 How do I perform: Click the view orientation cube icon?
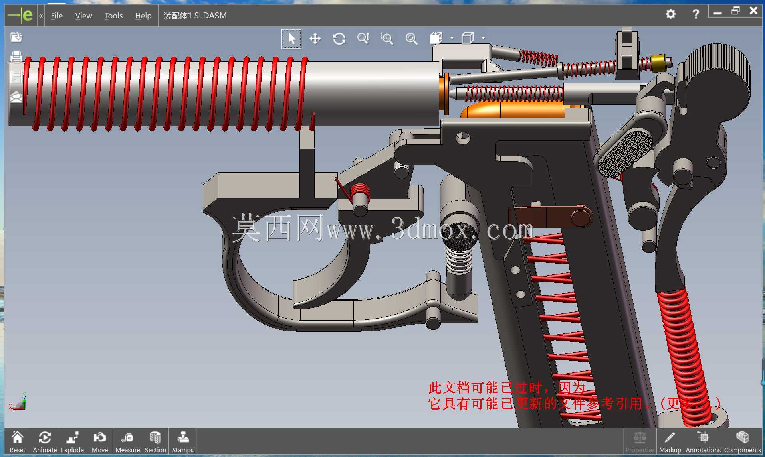coord(436,38)
